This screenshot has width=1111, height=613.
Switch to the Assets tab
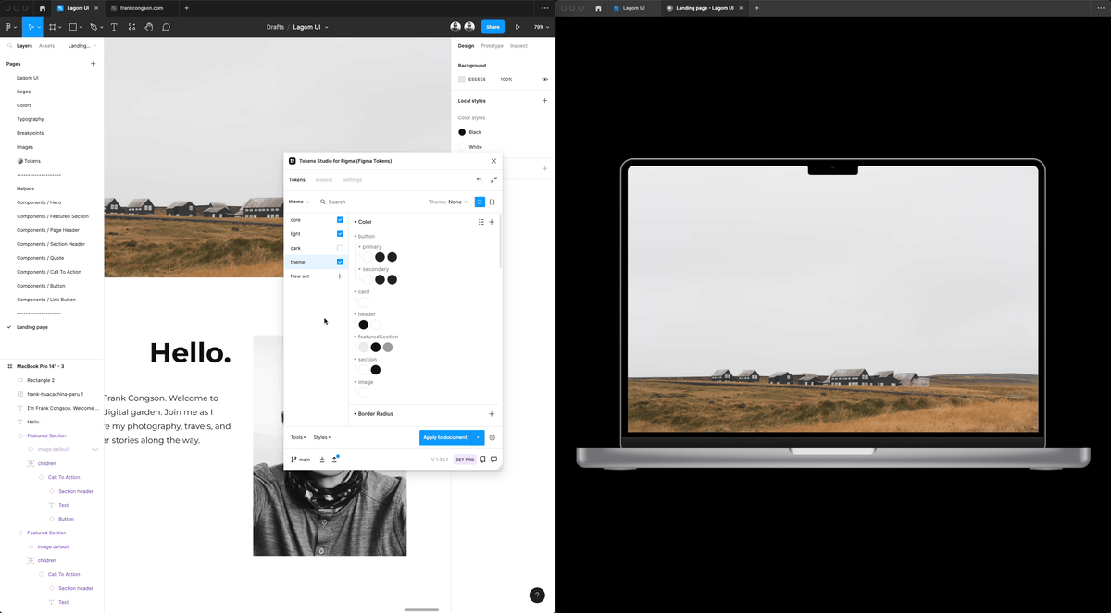pos(46,45)
